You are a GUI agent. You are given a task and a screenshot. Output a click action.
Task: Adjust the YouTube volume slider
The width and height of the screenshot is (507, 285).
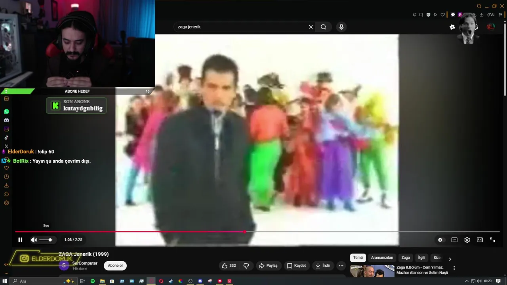46,240
